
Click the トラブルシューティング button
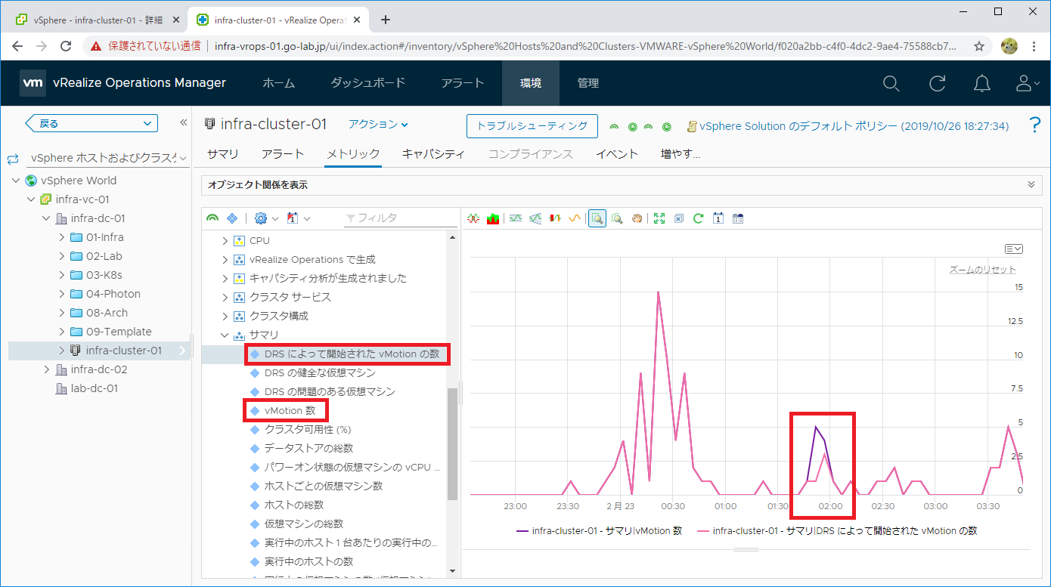click(x=532, y=126)
